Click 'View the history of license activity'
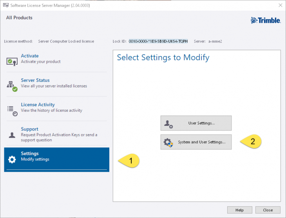 pos(52,110)
